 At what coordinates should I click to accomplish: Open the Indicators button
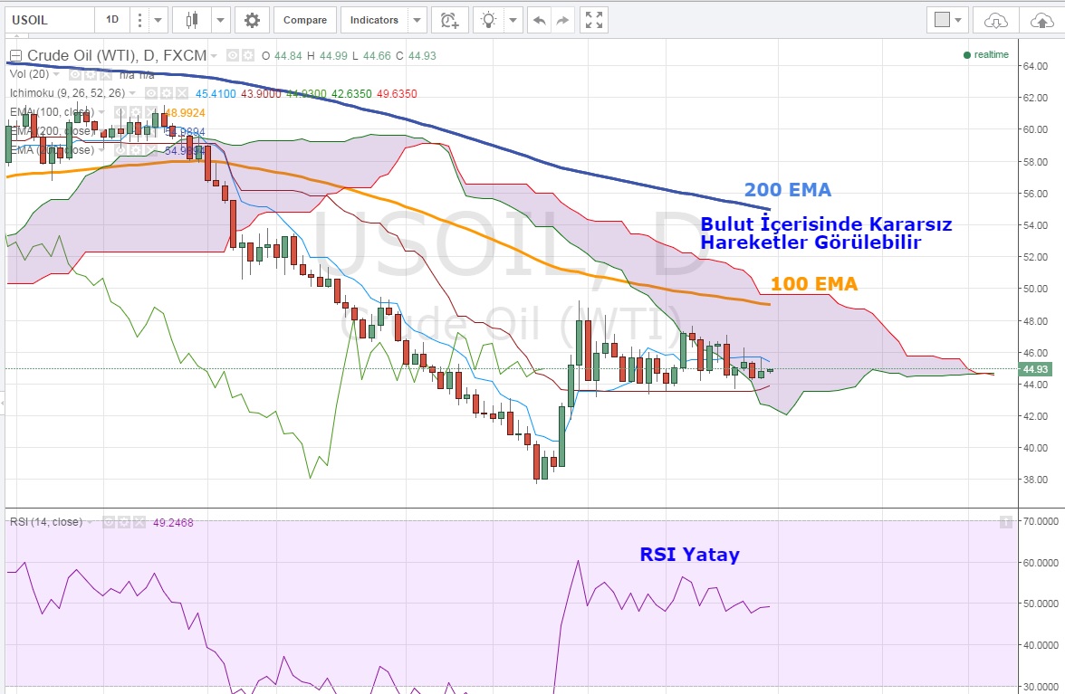(x=374, y=19)
